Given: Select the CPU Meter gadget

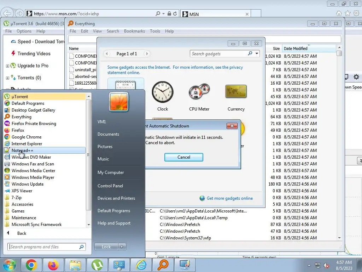Looking at the screenshot, I should [x=199, y=96].
